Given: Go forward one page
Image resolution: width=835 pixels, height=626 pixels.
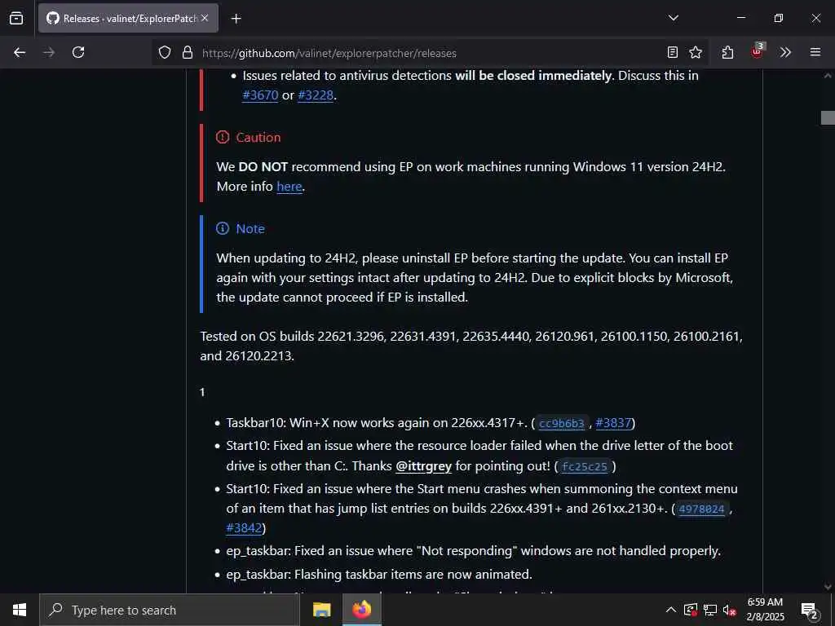Looking at the screenshot, I should [49, 52].
